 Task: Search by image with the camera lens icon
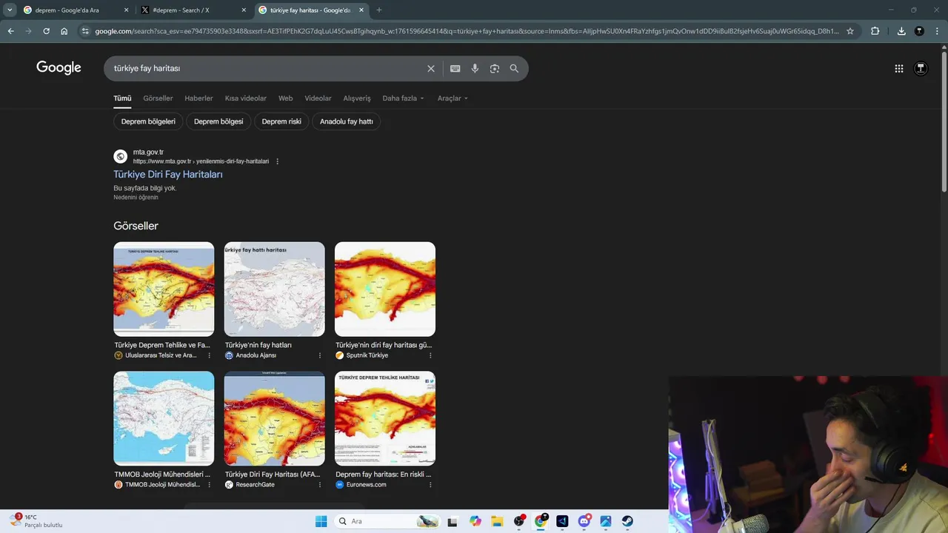pyautogui.click(x=495, y=68)
